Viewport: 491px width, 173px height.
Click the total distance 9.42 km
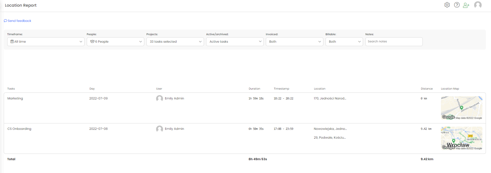(x=427, y=159)
